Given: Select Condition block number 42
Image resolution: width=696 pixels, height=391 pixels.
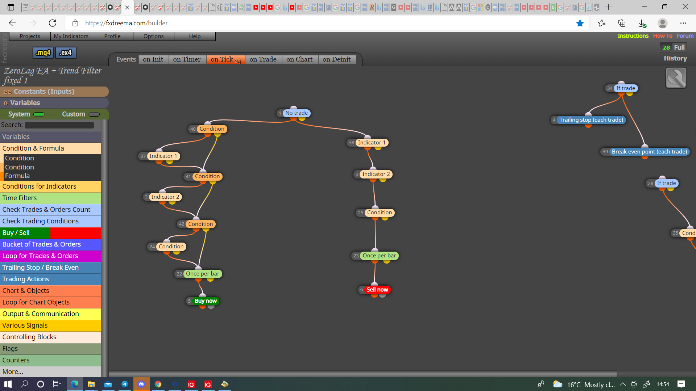Looking at the screenshot, I should click(x=200, y=224).
